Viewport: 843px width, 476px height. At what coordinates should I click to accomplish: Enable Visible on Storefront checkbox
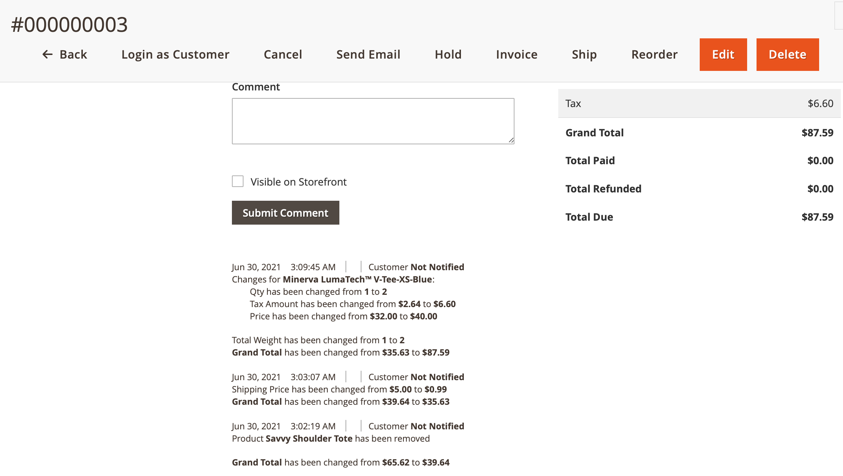[x=238, y=181]
